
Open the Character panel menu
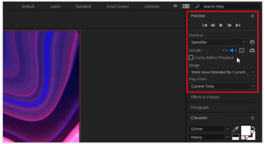tap(252, 118)
